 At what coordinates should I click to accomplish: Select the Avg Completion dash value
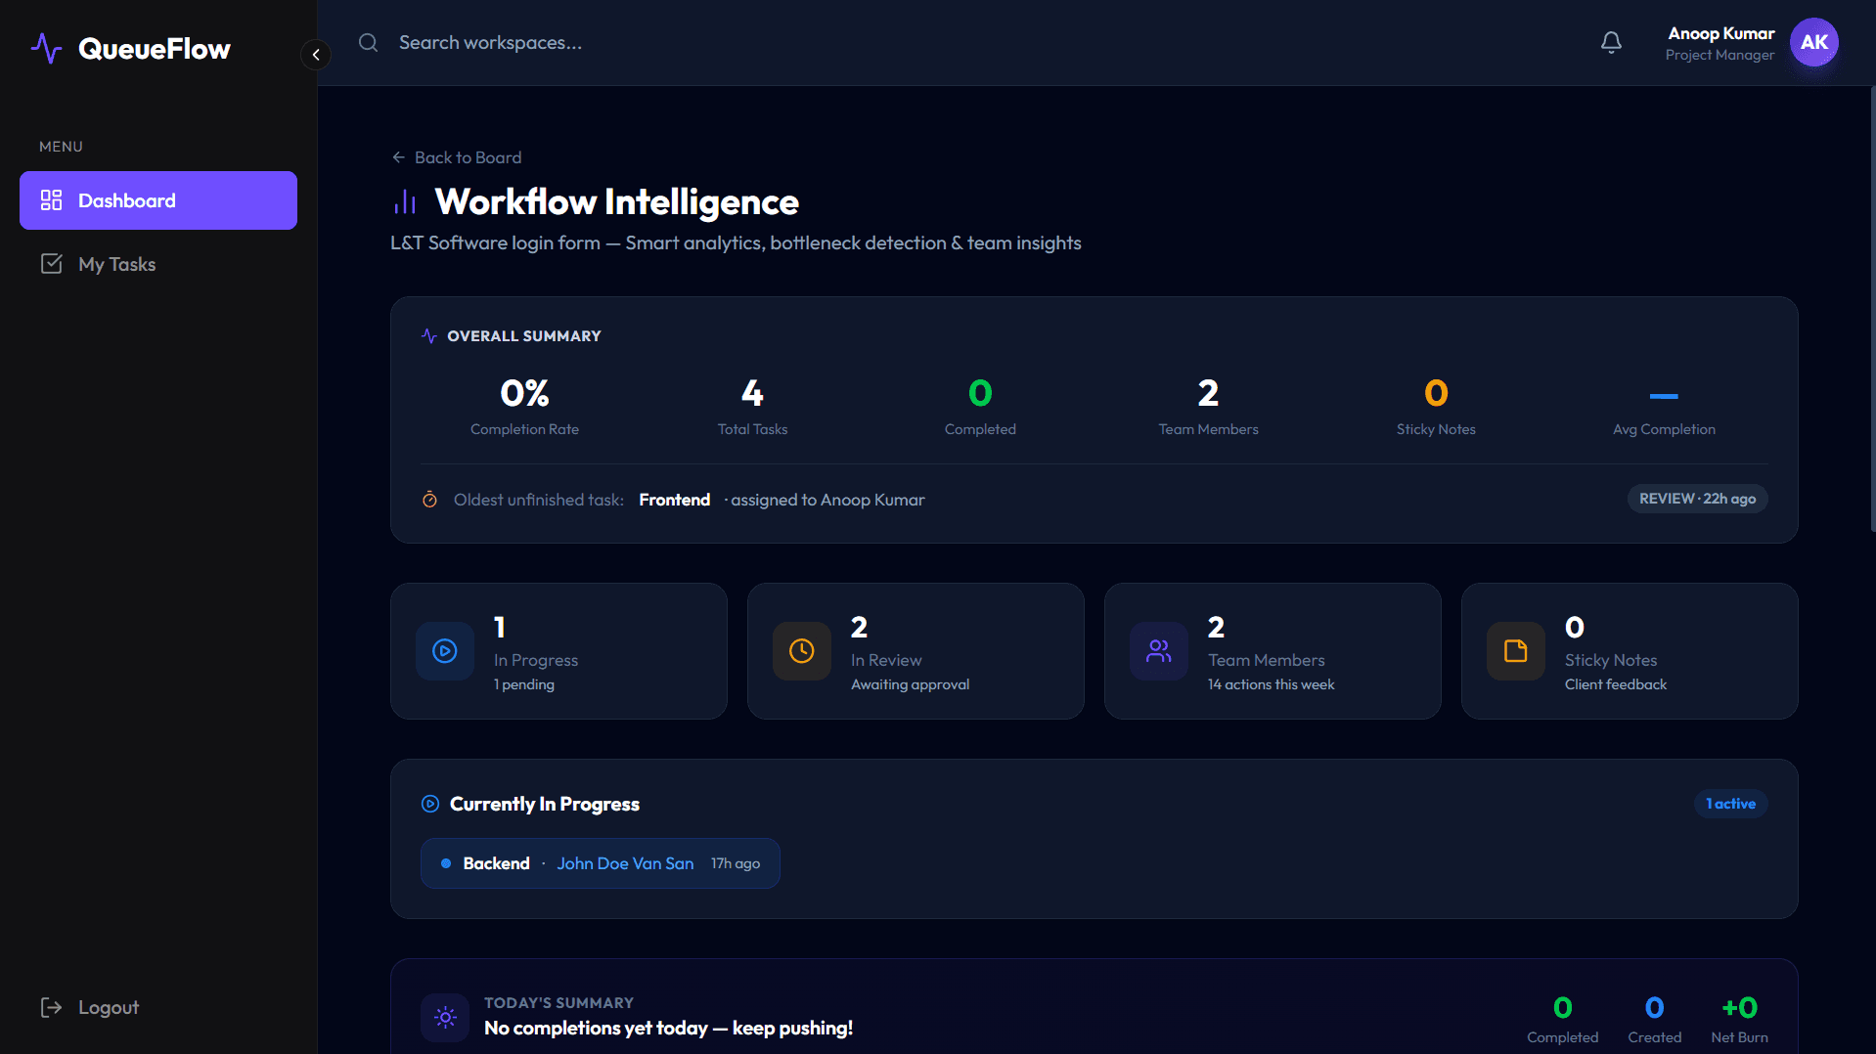click(x=1664, y=396)
